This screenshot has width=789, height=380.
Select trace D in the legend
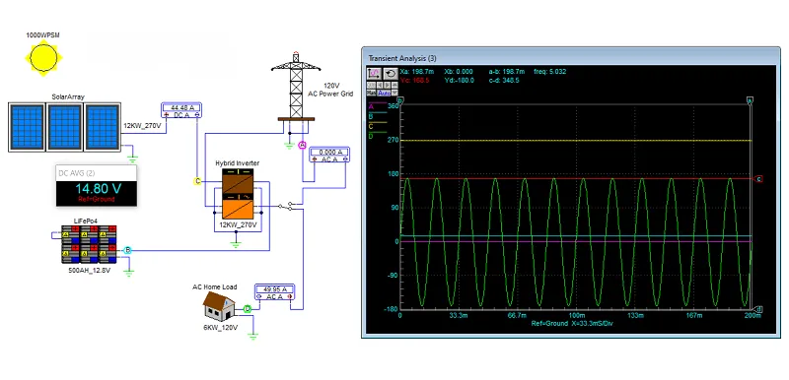pos(378,136)
